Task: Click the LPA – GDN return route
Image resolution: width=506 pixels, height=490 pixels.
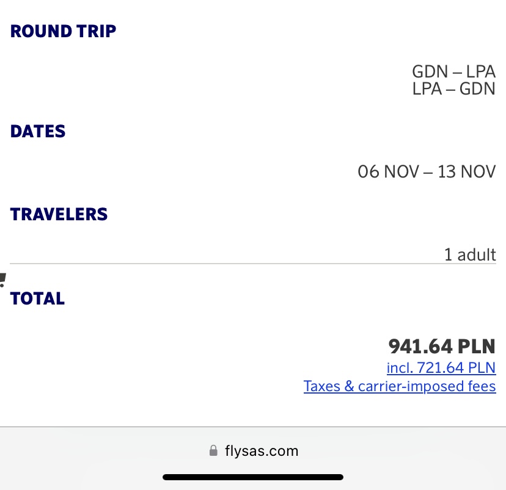Action: pyautogui.click(x=453, y=89)
